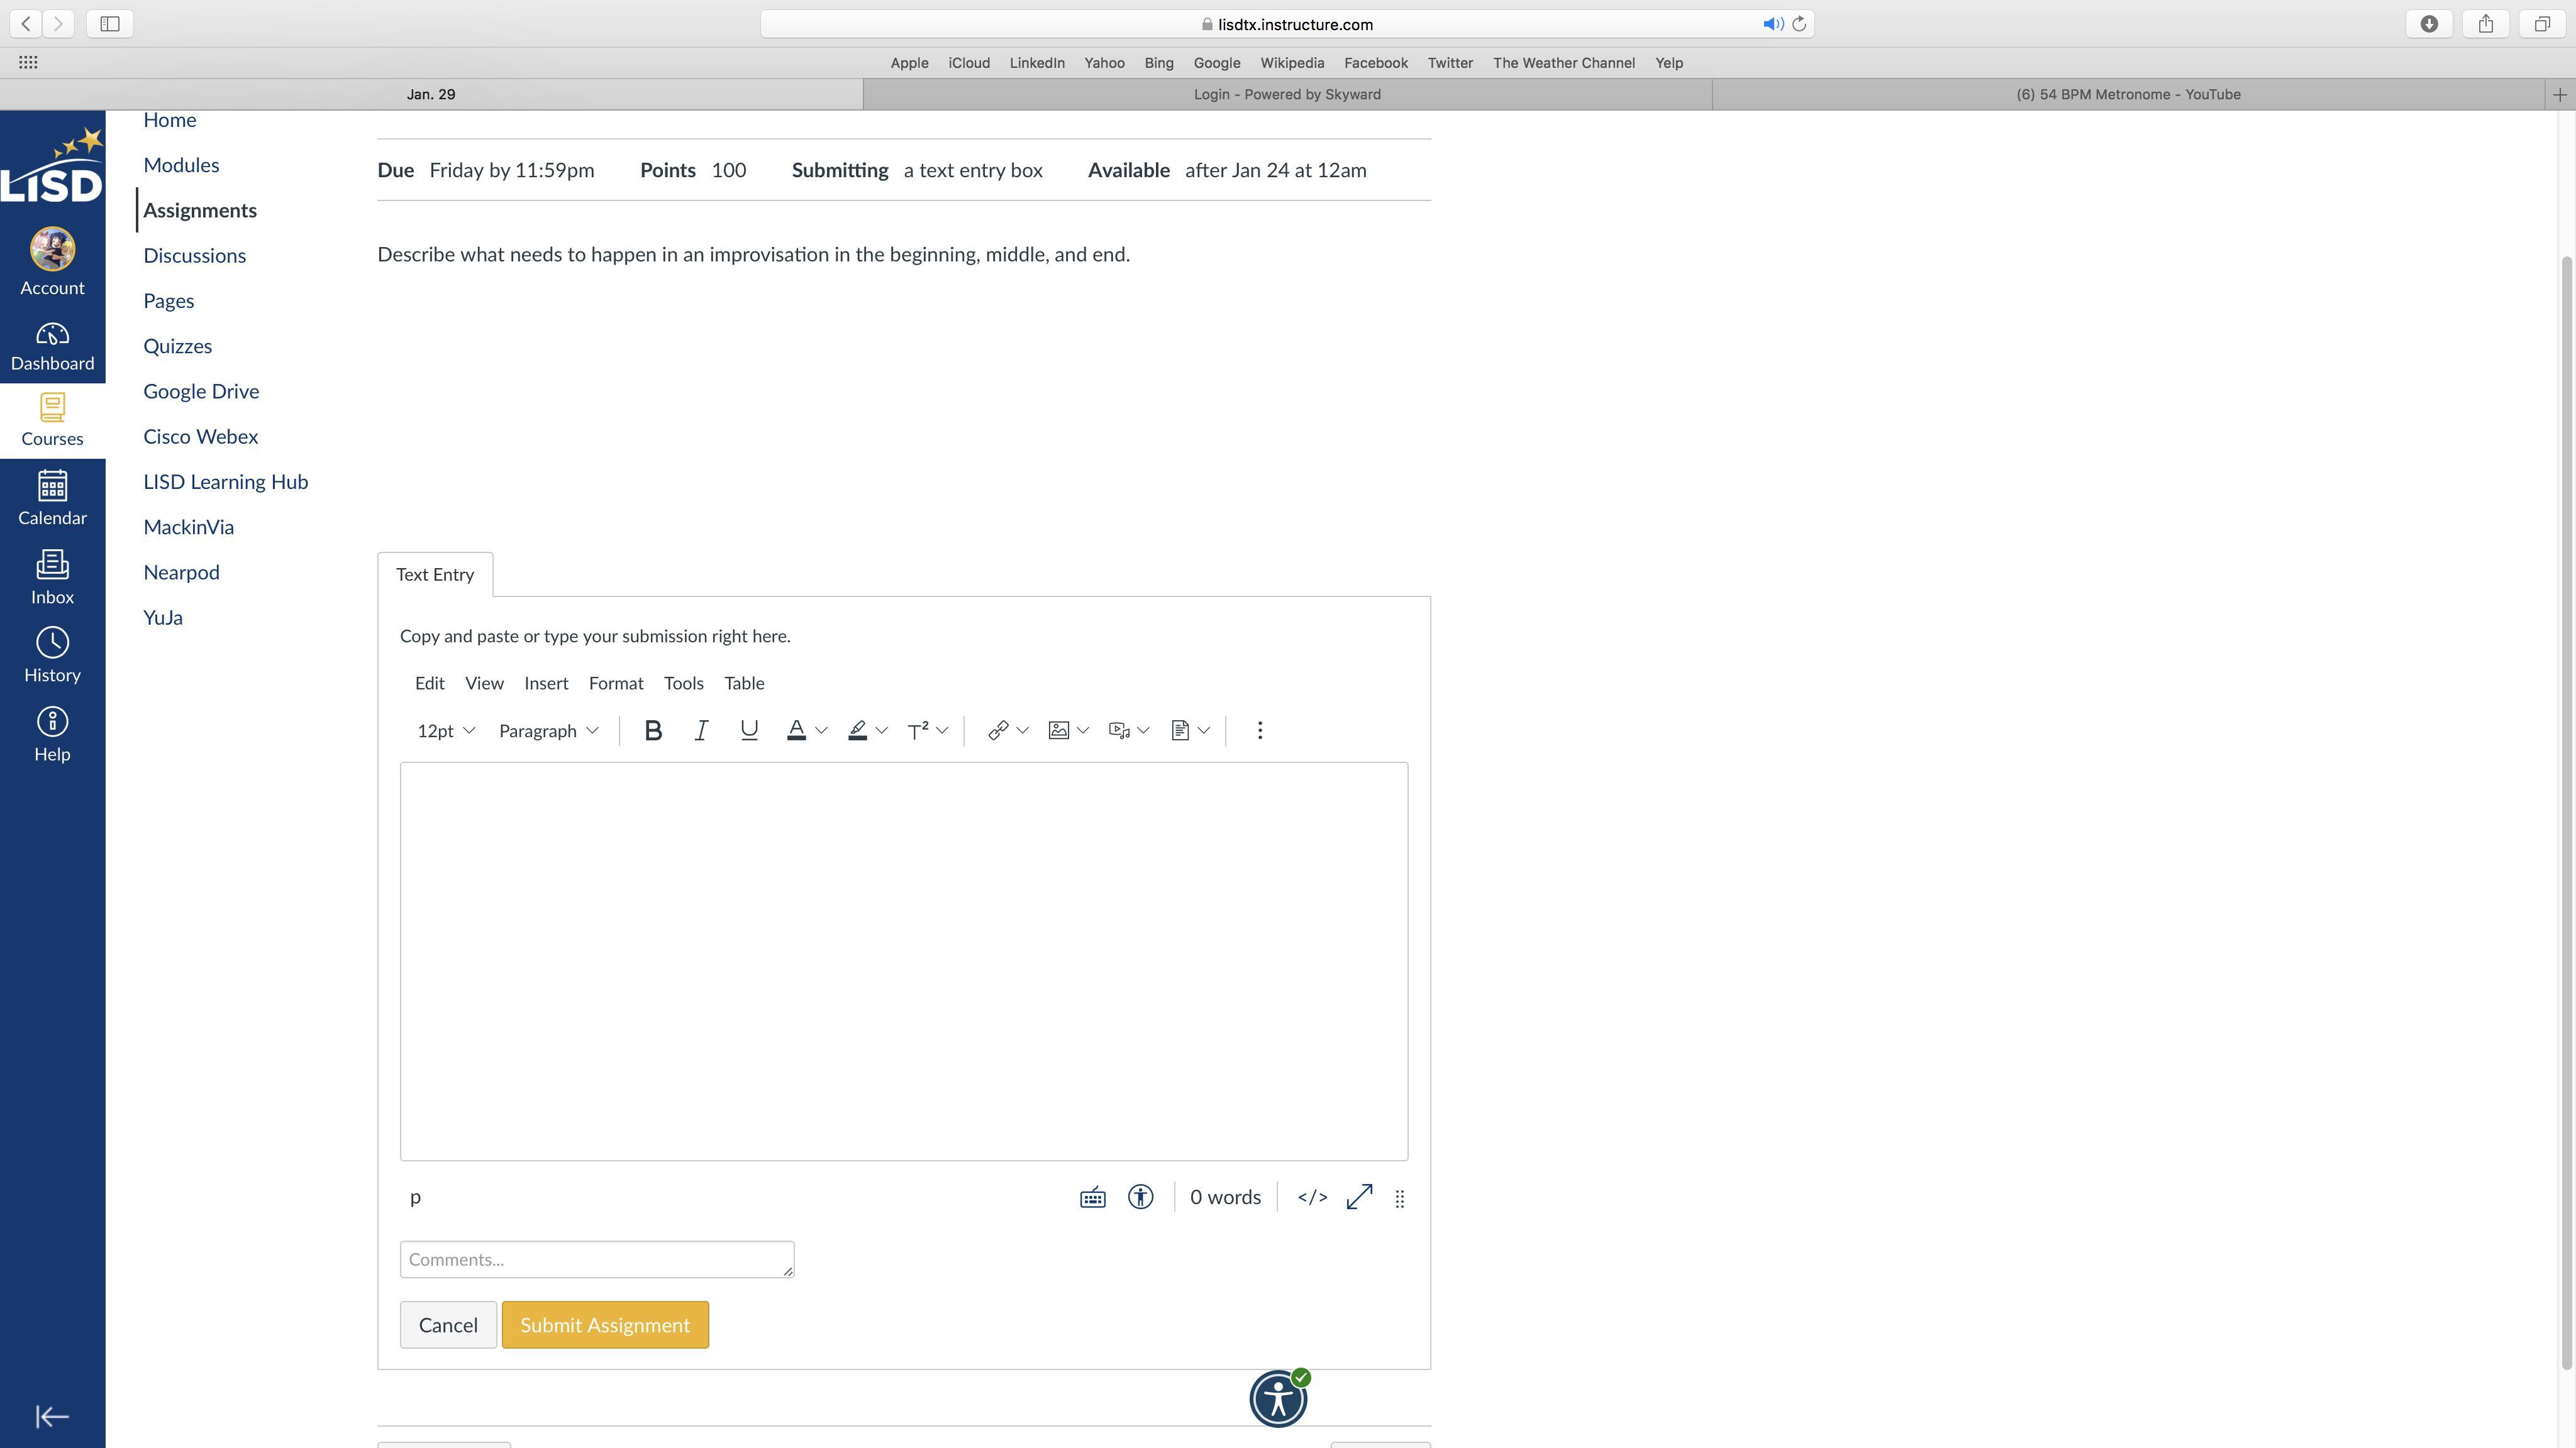
Task: Switch to HTML code editor view
Action: (1312, 1197)
